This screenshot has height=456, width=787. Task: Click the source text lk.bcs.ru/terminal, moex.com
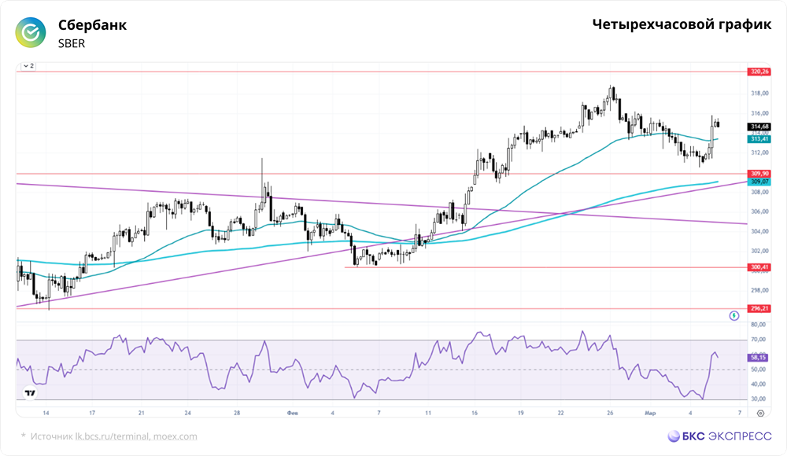pos(136,436)
